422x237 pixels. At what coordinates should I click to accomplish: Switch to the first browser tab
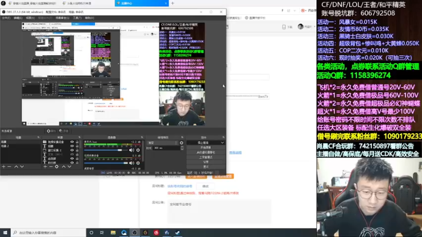coord(32,3)
